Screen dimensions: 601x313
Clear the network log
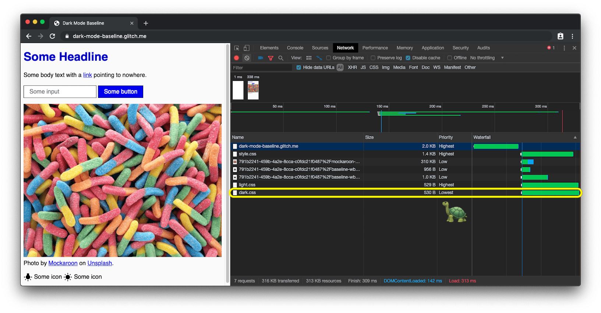click(x=247, y=58)
